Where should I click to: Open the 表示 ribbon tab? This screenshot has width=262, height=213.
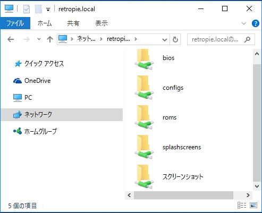pyautogui.click(x=102, y=23)
